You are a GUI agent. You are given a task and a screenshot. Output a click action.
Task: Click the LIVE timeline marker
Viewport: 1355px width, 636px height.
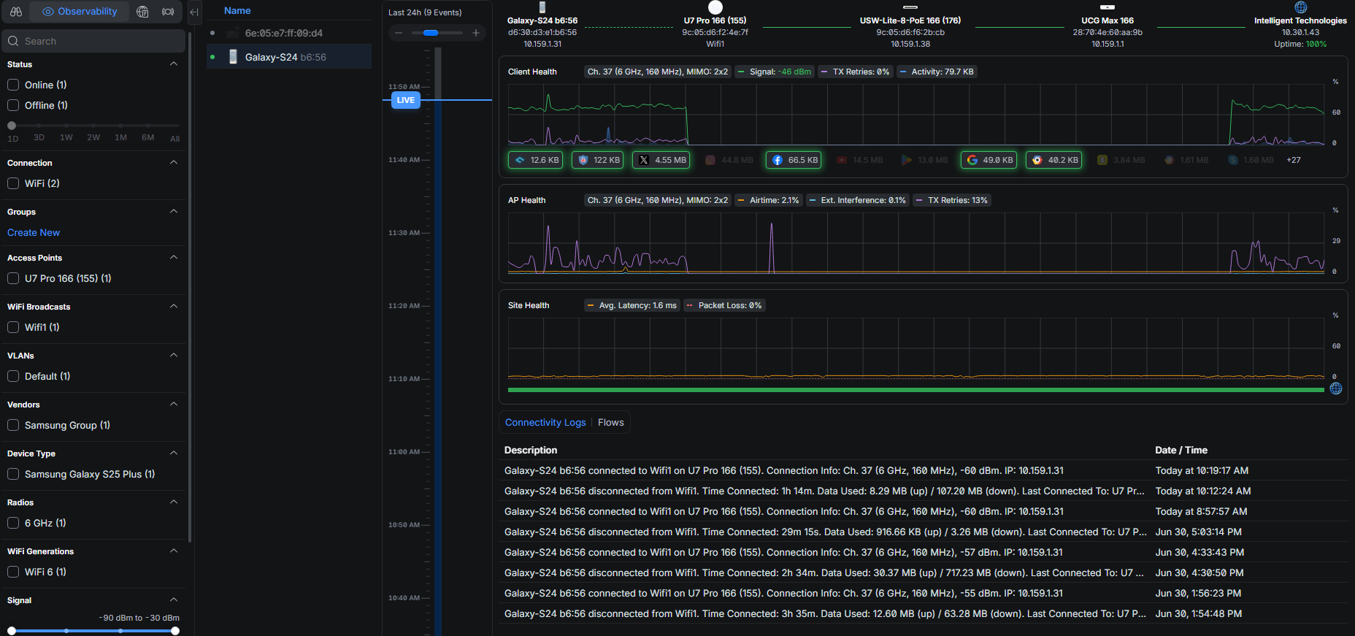pos(406,100)
